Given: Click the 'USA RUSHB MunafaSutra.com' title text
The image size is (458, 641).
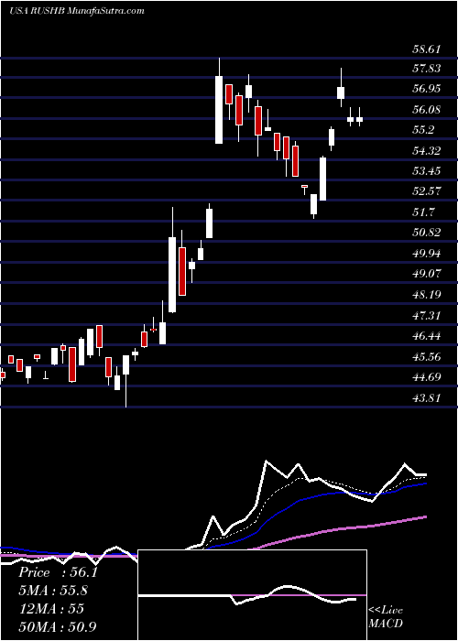Looking at the screenshot, I should [77, 11].
